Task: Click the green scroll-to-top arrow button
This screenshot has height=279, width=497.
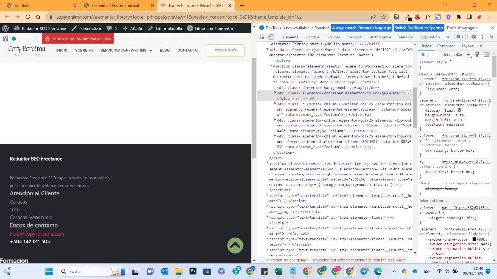Action: (x=235, y=246)
